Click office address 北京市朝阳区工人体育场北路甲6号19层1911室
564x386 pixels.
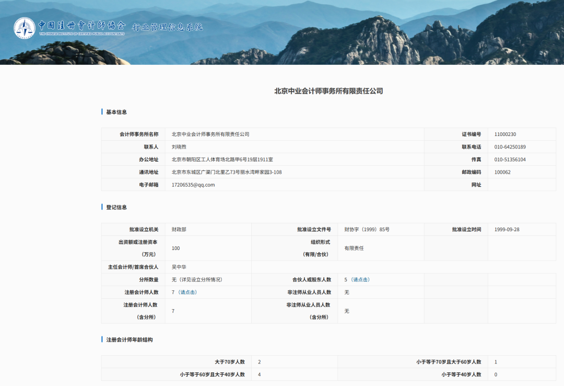click(x=222, y=160)
